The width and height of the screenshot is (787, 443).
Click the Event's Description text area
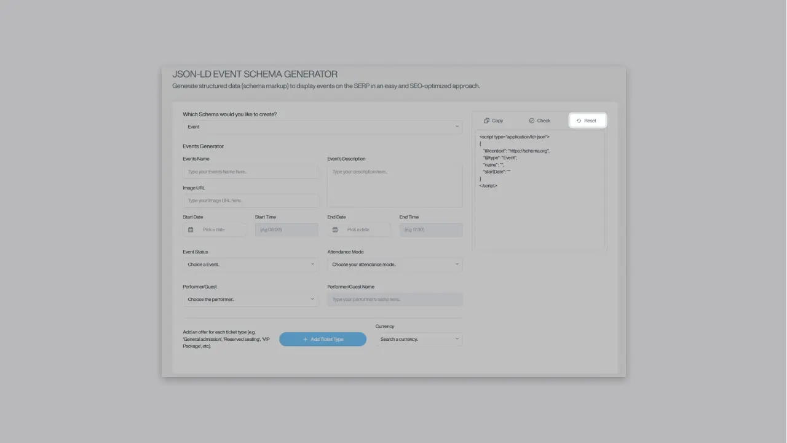pos(395,186)
